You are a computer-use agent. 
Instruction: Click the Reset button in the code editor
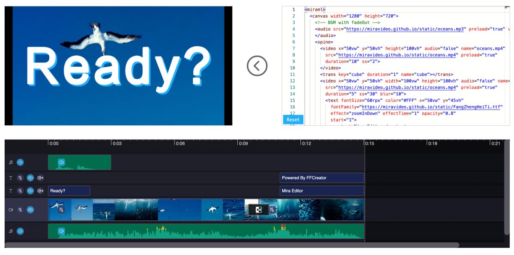point(293,120)
